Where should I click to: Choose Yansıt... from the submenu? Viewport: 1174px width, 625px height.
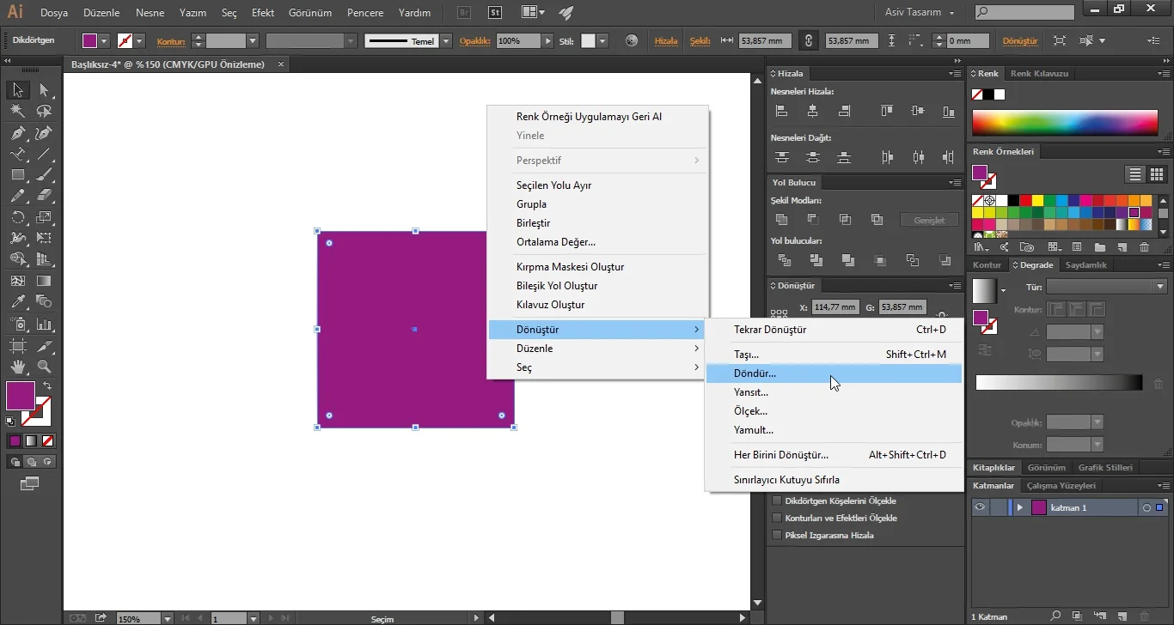point(834,392)
